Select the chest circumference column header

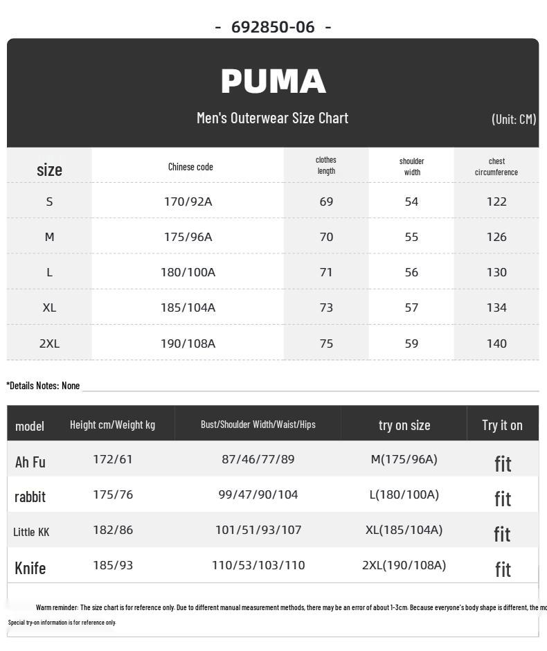point(496,167)
